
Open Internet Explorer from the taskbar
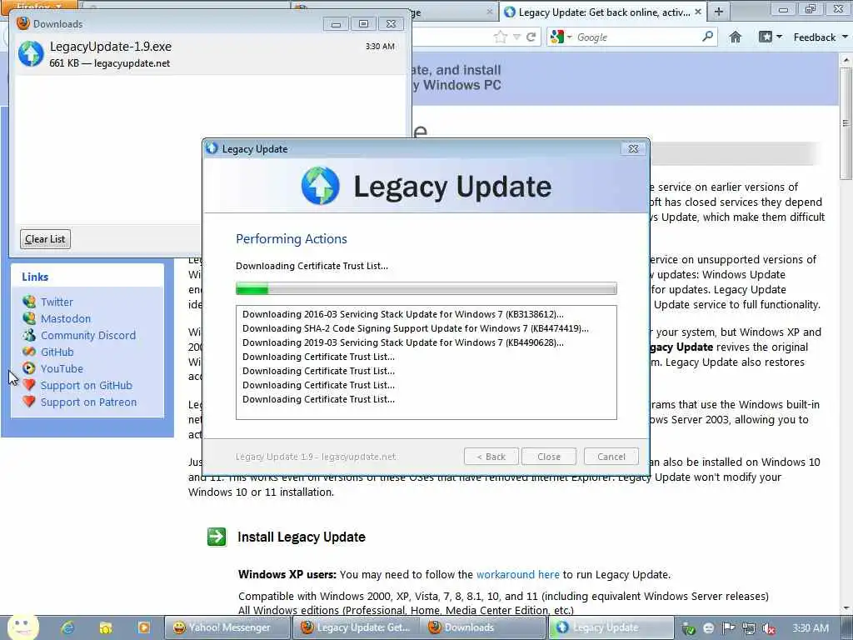pos(67,627)
